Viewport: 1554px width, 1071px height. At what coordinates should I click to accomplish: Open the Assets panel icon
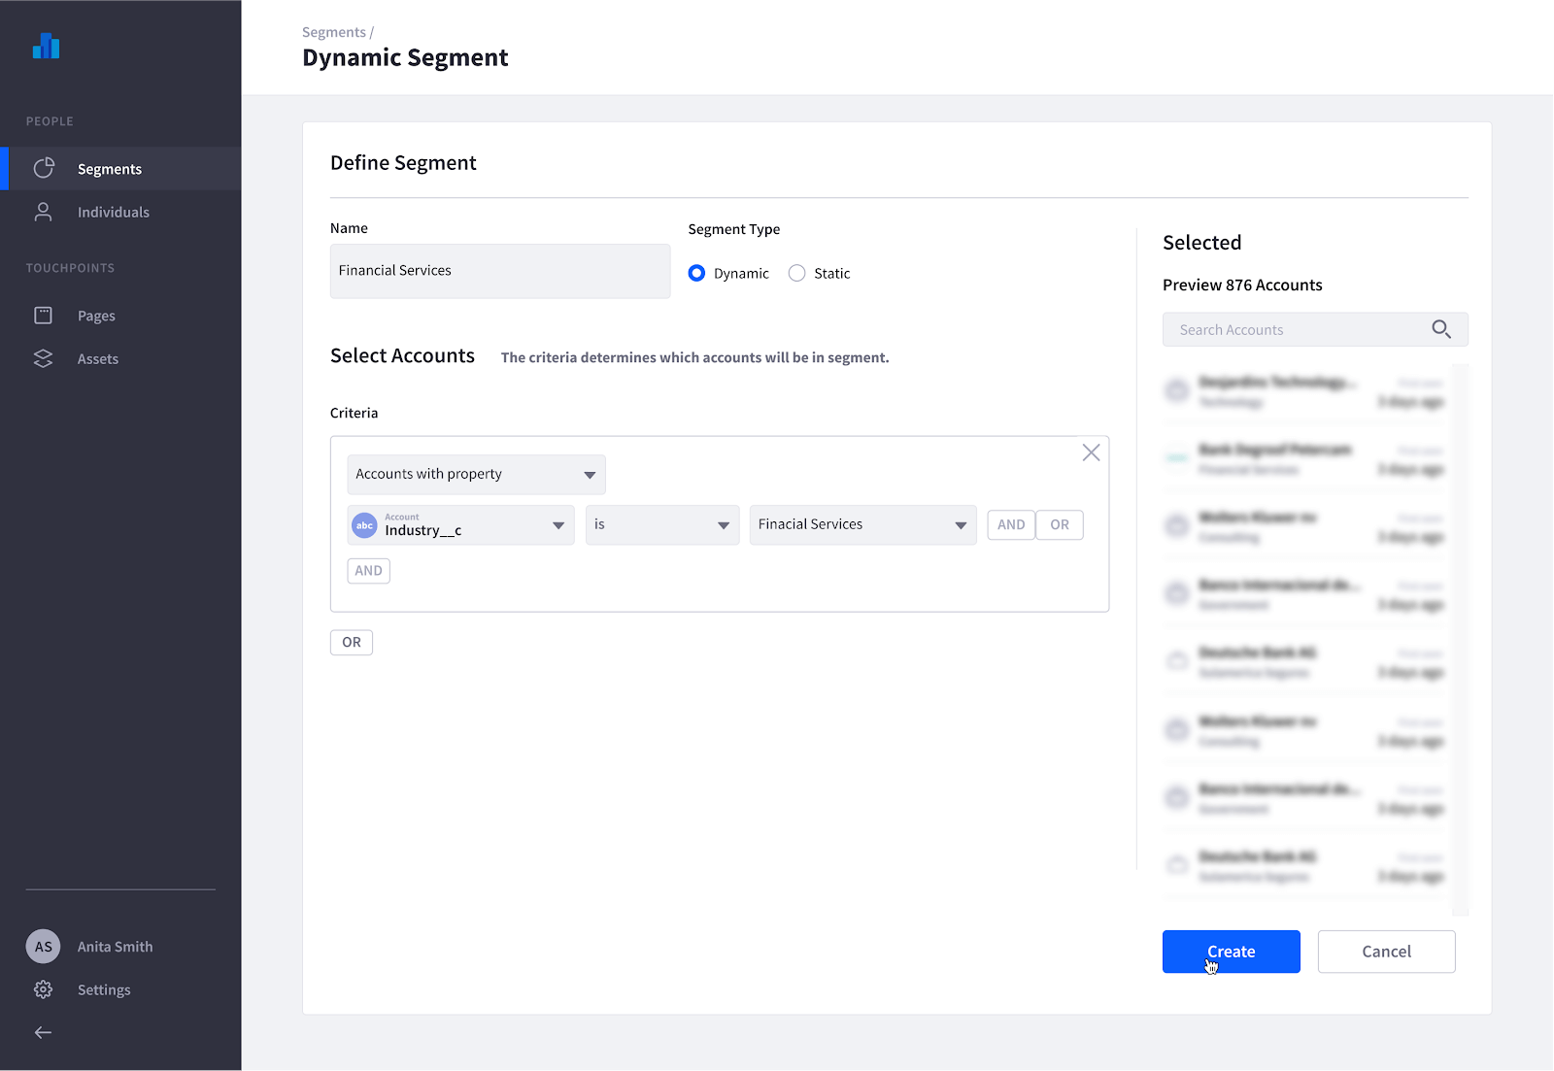[x=43, y=358]
